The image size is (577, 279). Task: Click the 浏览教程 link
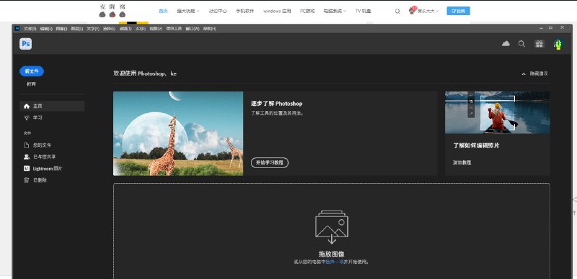coord(462,162)
